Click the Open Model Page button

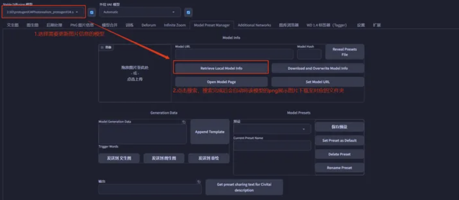coord(221,82)
